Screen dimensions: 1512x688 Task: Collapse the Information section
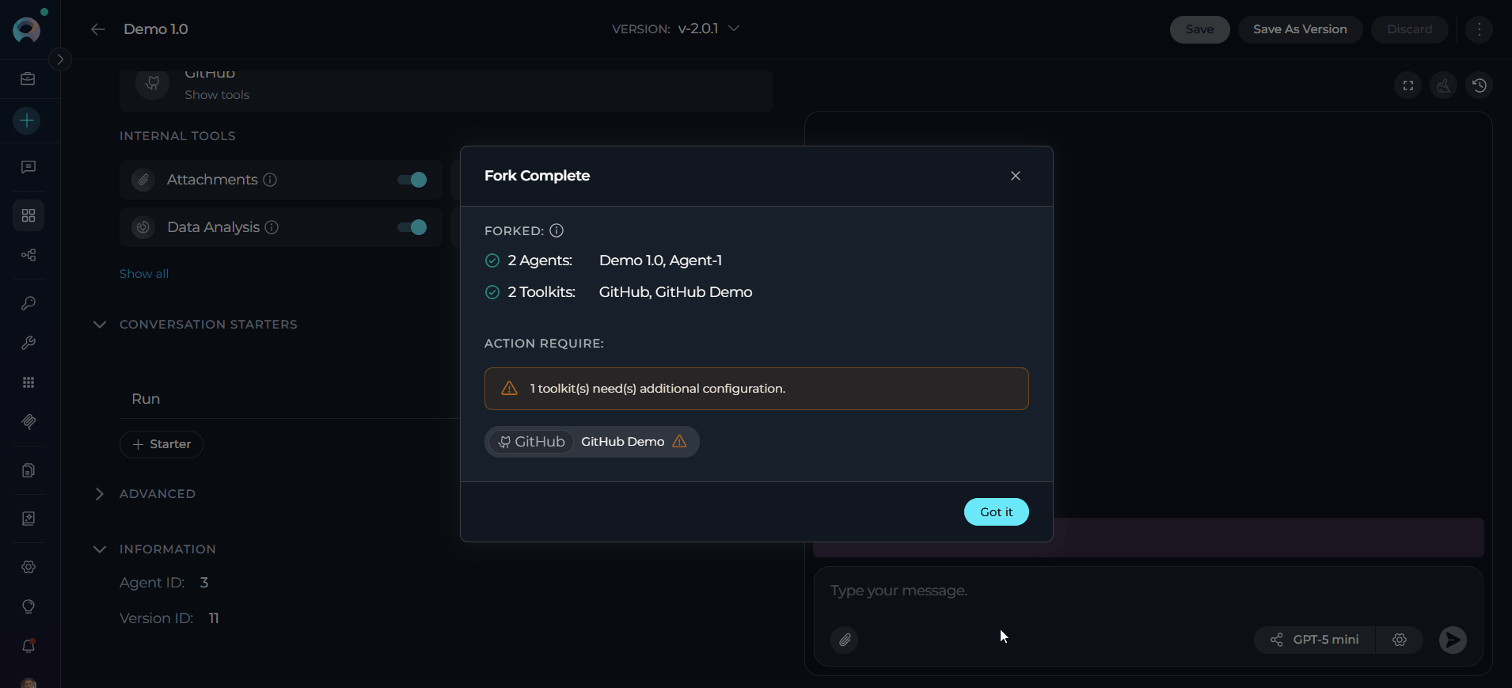[x=100, y=549]
